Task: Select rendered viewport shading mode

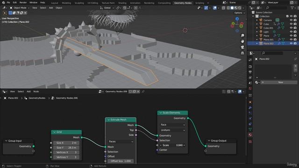Action: (x=240, y=8)
